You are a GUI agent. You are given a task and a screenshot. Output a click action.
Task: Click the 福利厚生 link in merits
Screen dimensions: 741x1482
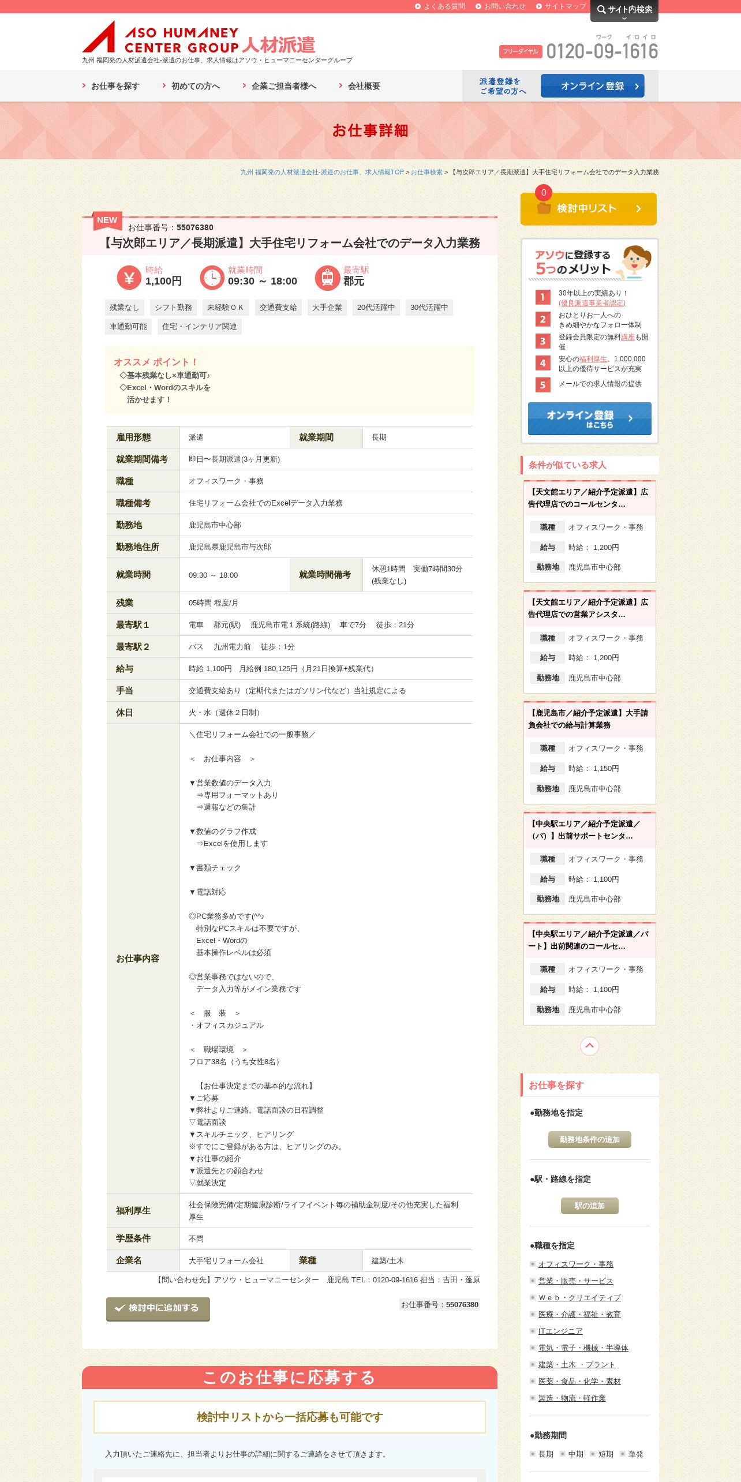(593, 358)
